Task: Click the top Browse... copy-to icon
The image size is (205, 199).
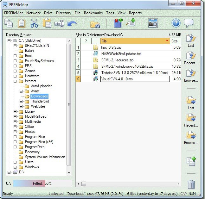Action: (191, 73)
